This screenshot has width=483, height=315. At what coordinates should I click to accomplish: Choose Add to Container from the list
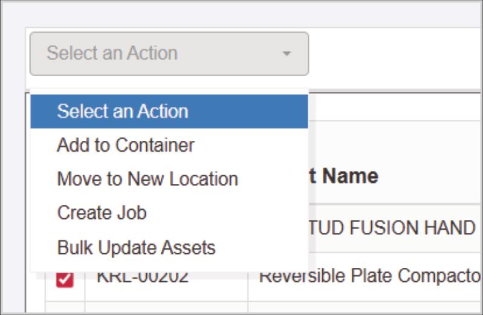pos(126,145)
